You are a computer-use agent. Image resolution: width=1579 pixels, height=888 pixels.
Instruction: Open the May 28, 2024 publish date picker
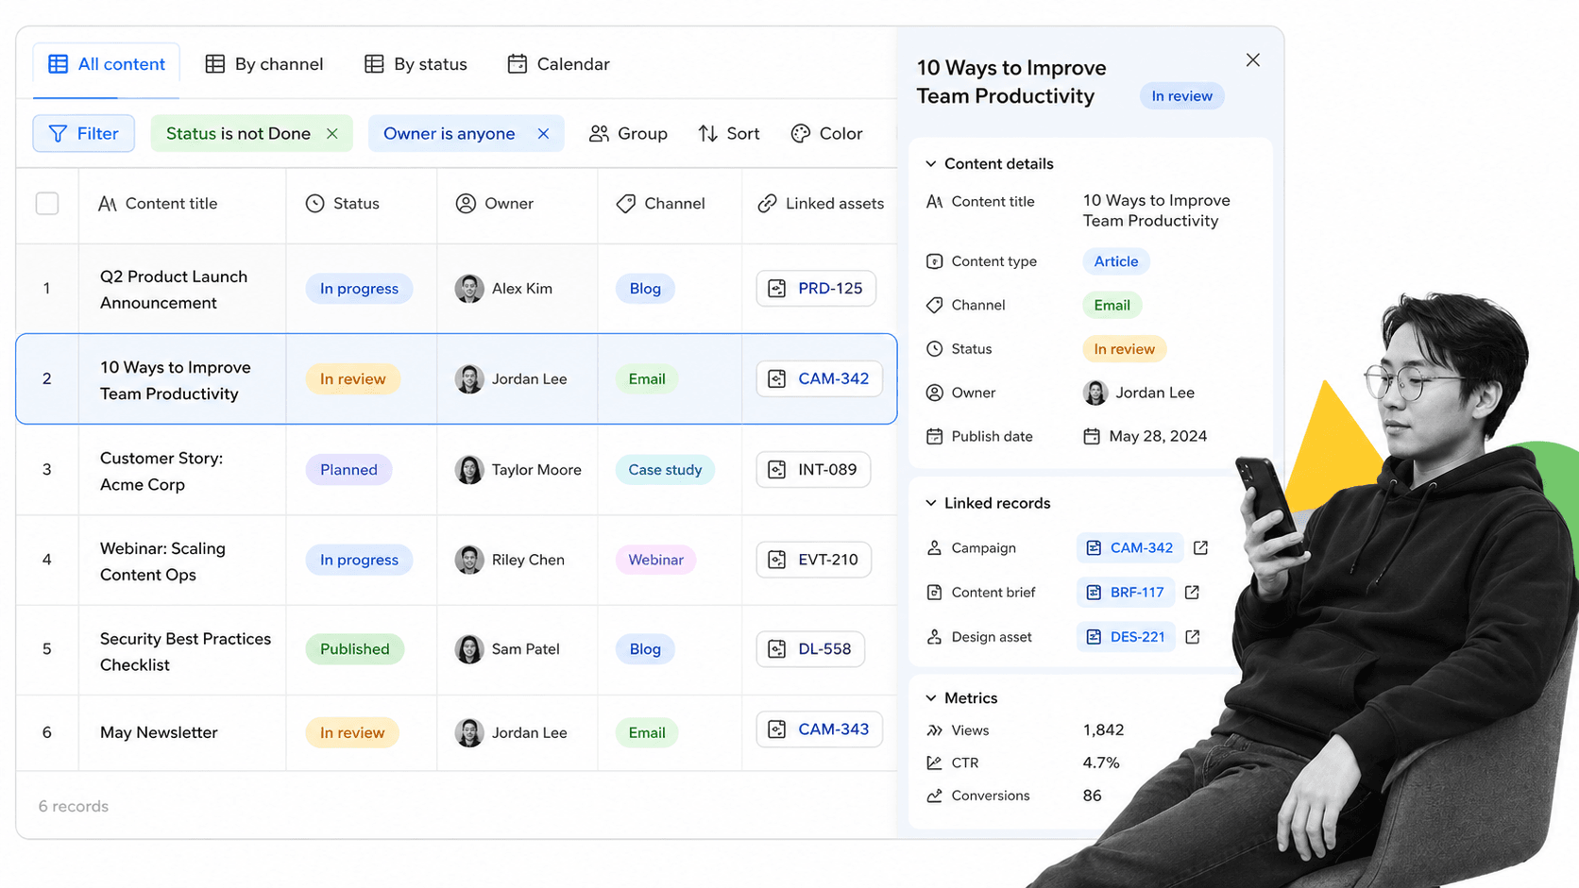click(x=1145, y=437)
